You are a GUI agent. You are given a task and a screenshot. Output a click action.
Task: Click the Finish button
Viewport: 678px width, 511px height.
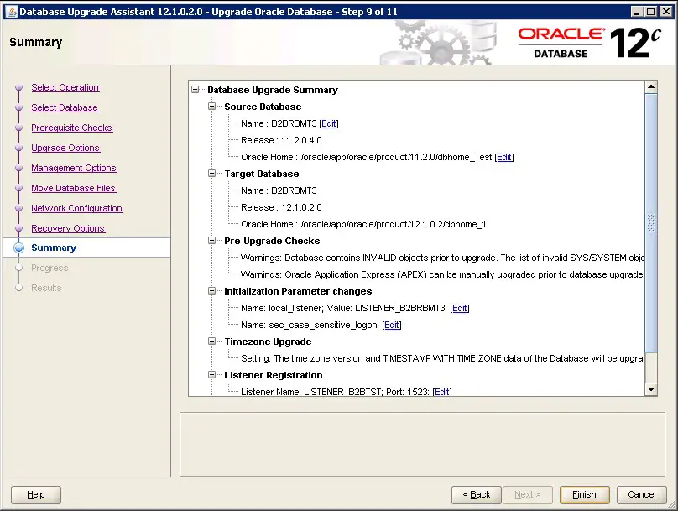tap(584, 494)
